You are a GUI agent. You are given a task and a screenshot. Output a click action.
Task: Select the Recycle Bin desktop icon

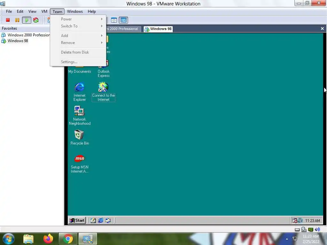coord(80,137)
